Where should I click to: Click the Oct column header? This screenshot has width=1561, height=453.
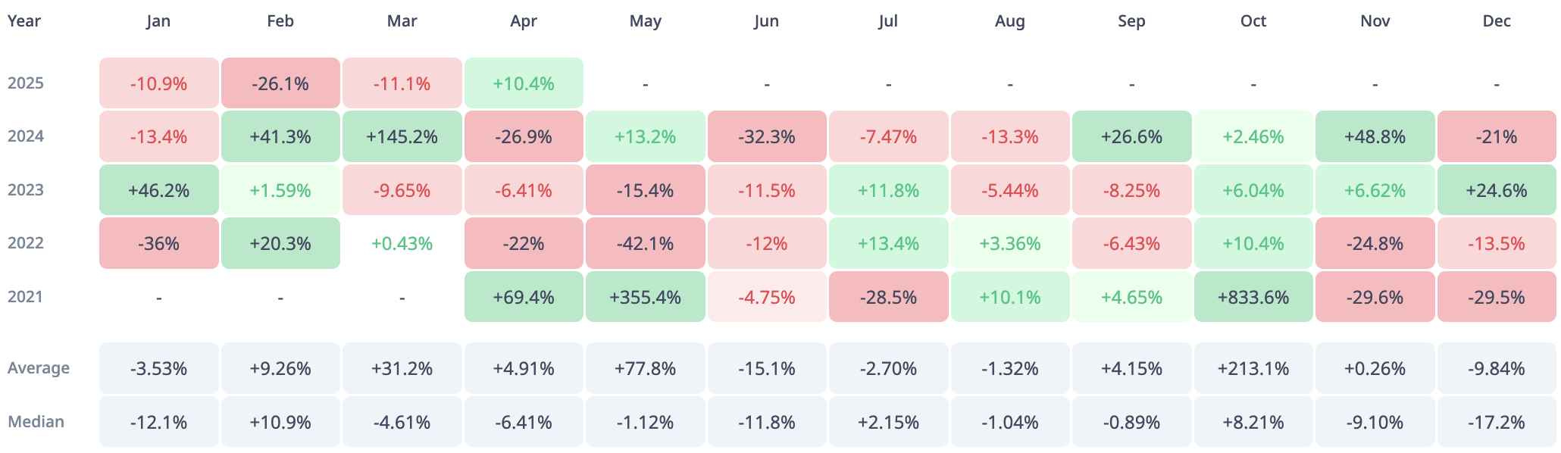coord(1253,21)
